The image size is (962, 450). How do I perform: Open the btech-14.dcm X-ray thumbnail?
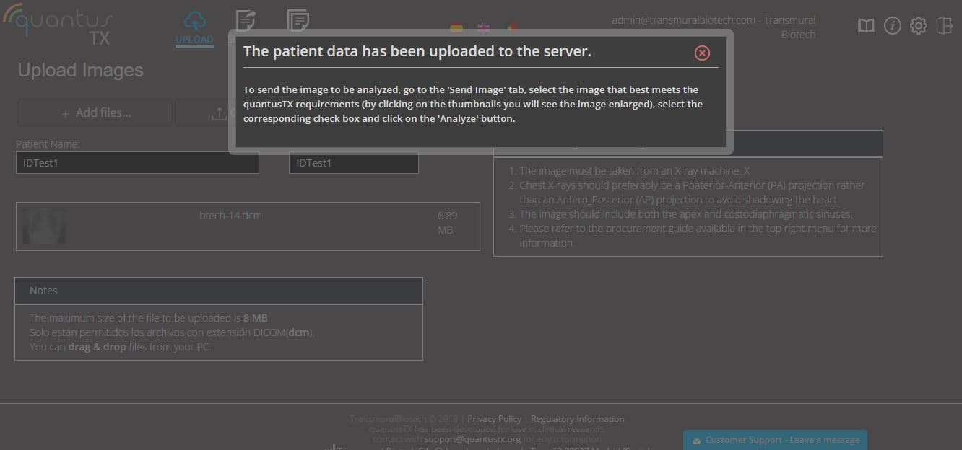43,226
